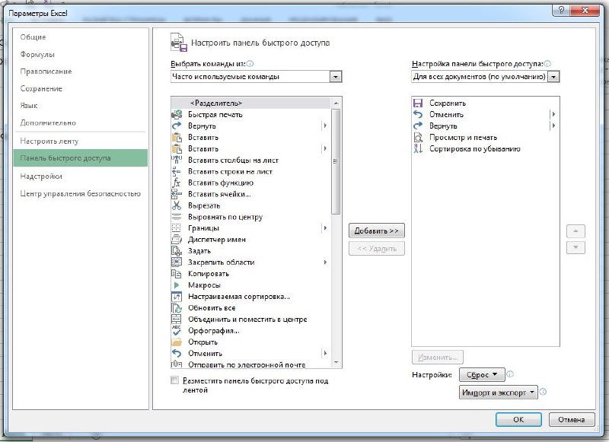Screen dimensions: 609x442
Task: Choose Объединить и поместить в центре icon
Action: (x=177, y=319)
